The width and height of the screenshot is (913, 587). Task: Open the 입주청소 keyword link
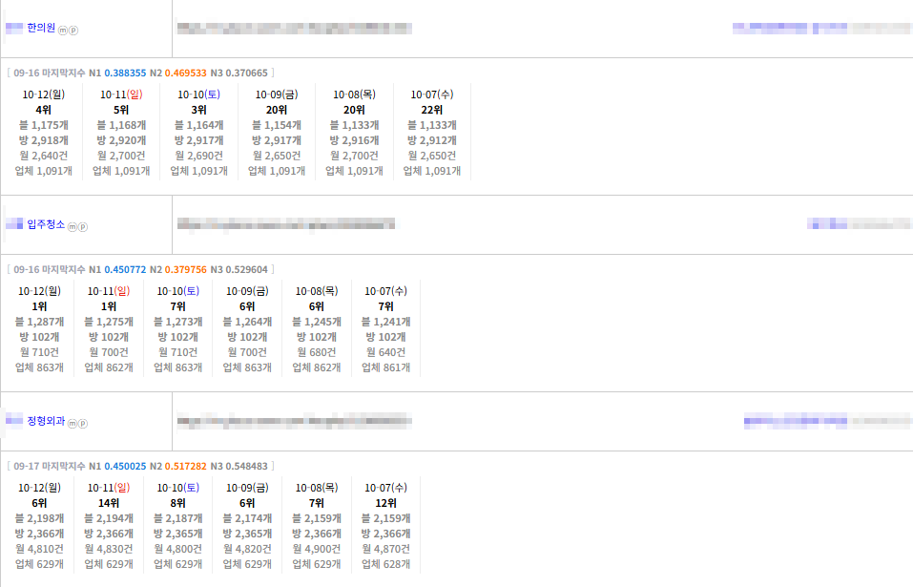tap(46, 224)
